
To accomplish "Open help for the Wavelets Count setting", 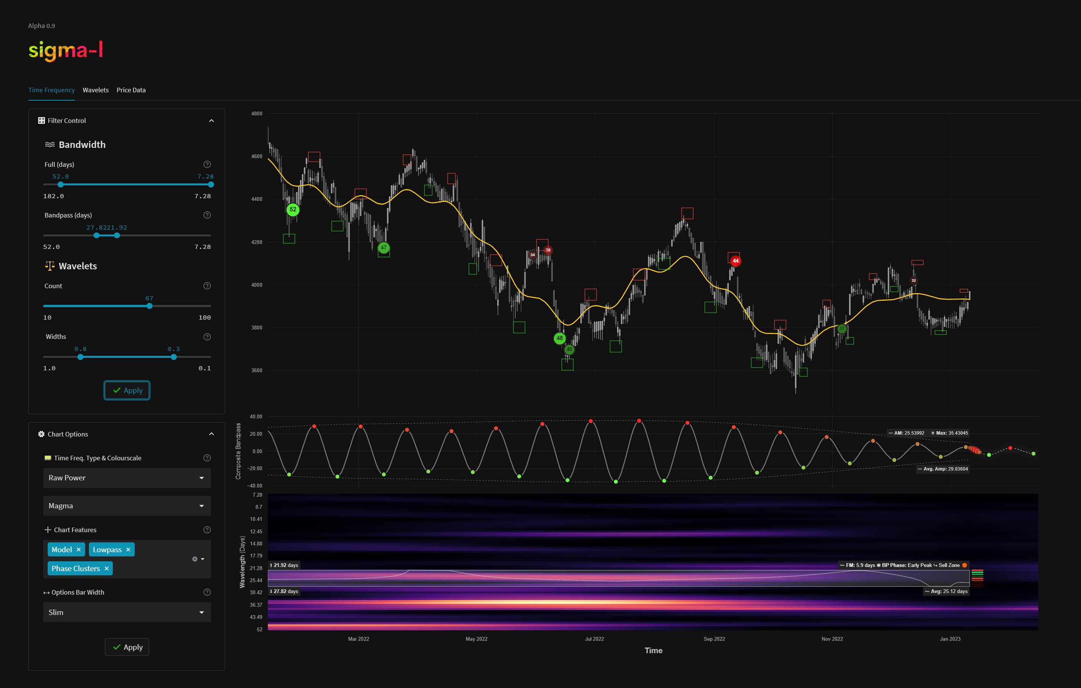I will [207, 286].
